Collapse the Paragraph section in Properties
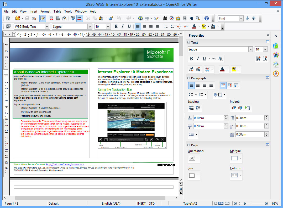Screen dimensions: 283x208 [188, 78]
